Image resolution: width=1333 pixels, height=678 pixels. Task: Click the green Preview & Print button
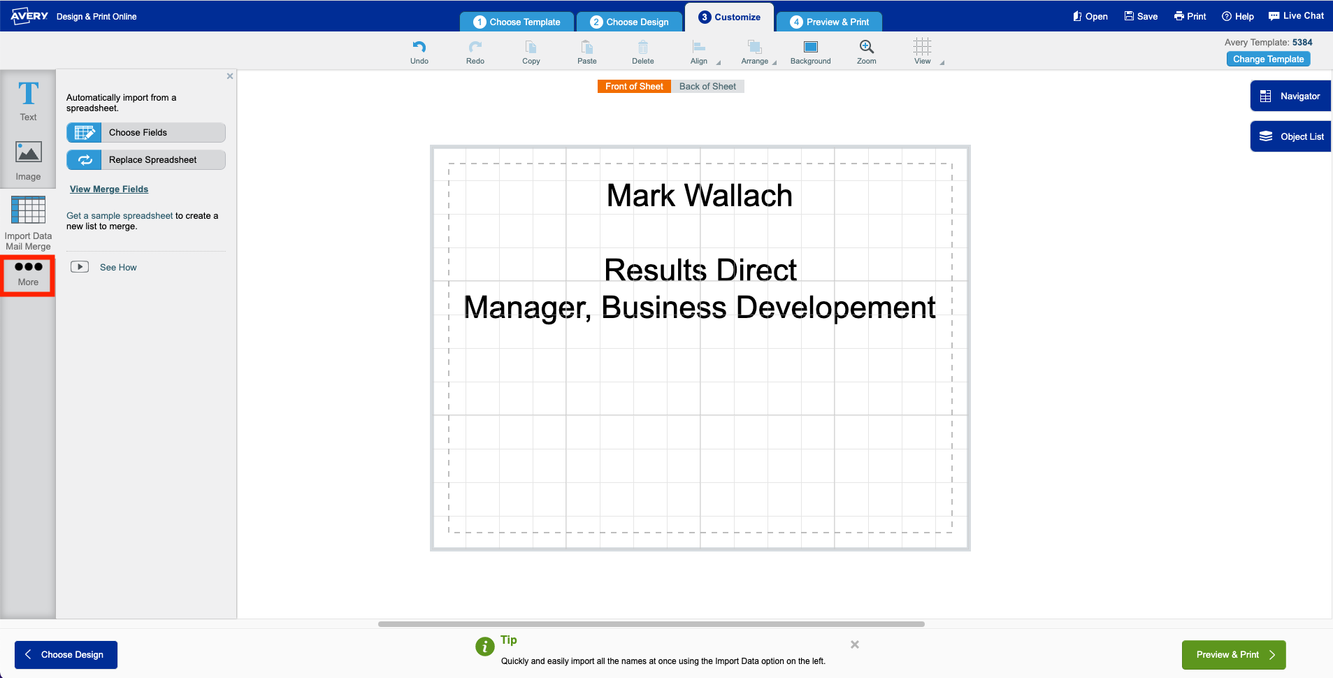(x=1234, y=655)
